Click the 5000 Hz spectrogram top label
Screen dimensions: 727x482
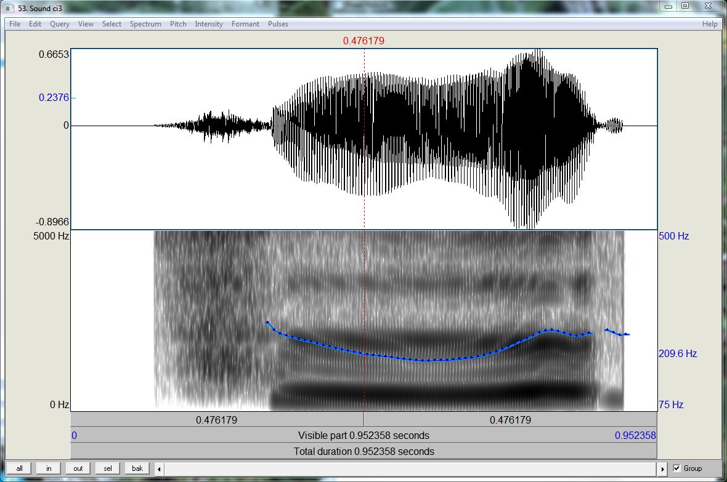51,236
